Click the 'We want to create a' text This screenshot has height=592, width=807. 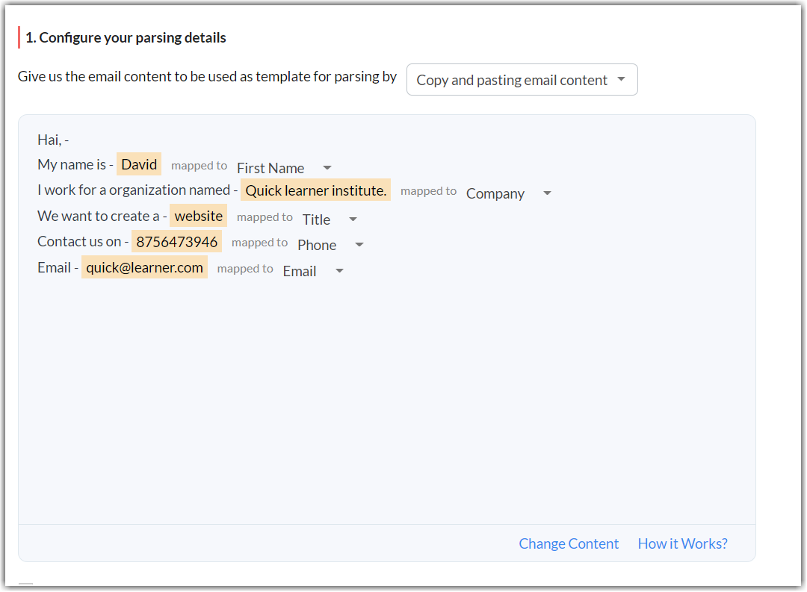click(99, 216)
